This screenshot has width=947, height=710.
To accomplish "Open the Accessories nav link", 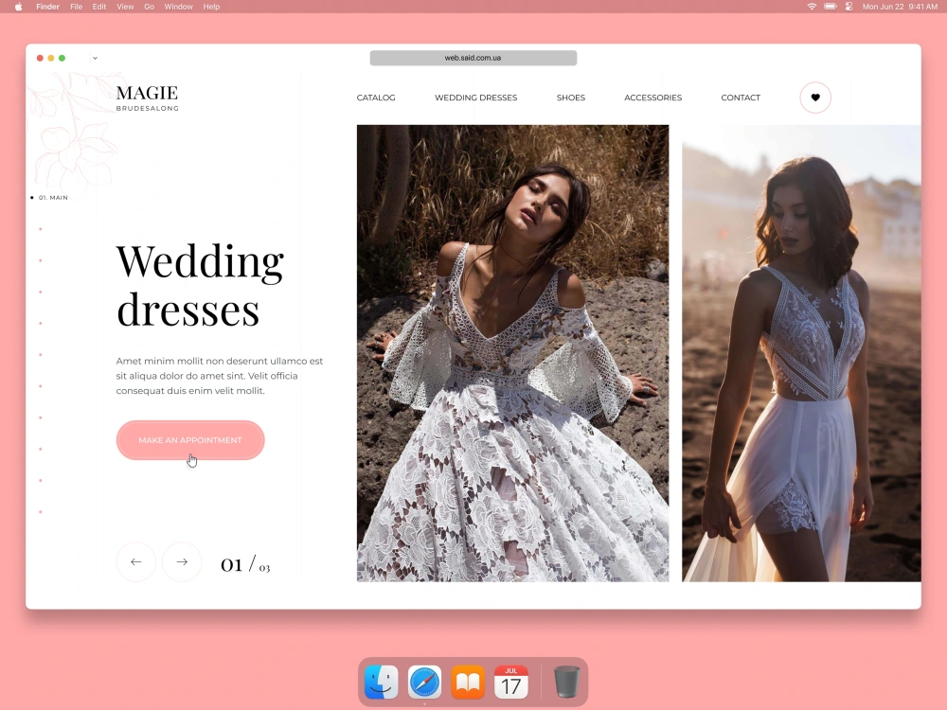I will pyautogui.click(x=652, y=98).
